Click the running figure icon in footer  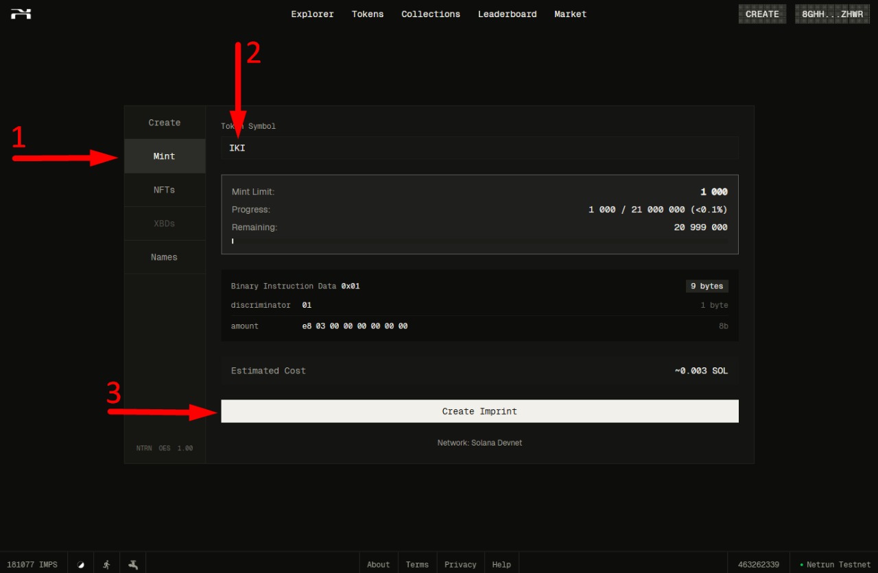coord(107,565)
